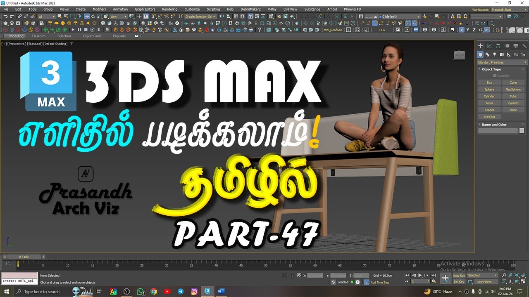Click the object name input field

click(498, 131)
